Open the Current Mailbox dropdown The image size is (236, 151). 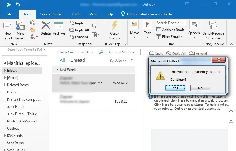point(124,52)
